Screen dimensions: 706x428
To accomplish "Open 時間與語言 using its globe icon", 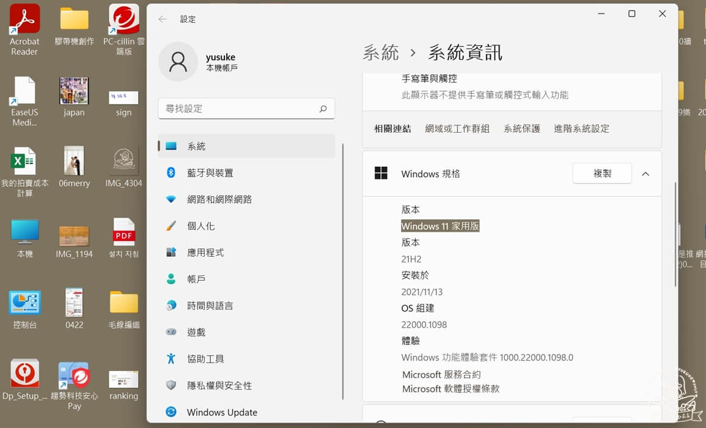I will click(171, 306).
